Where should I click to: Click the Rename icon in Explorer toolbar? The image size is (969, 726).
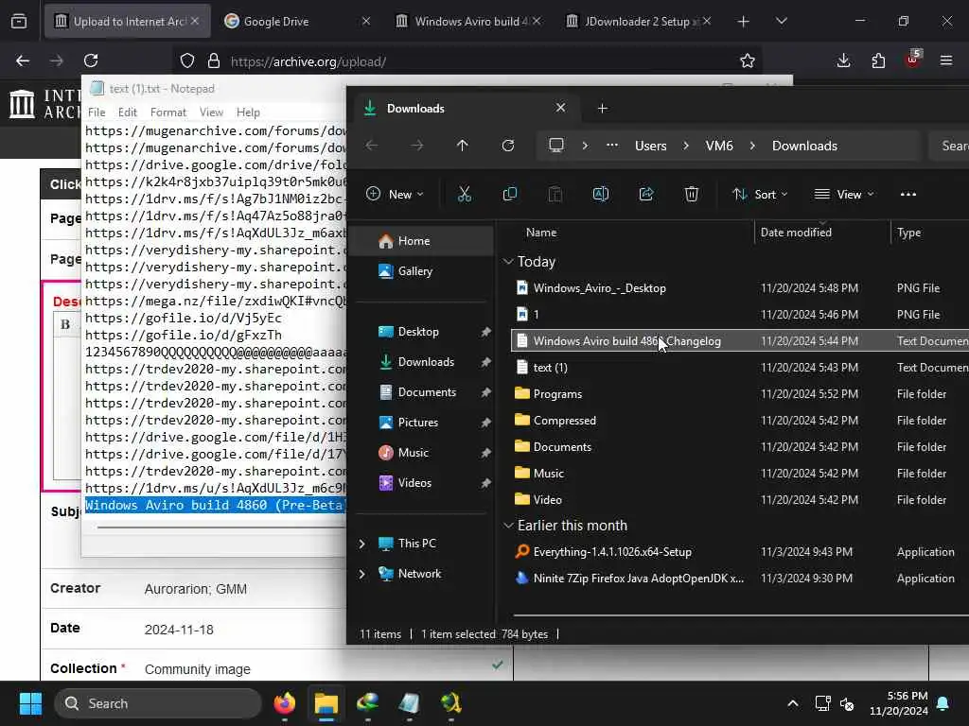pos(601,195)
